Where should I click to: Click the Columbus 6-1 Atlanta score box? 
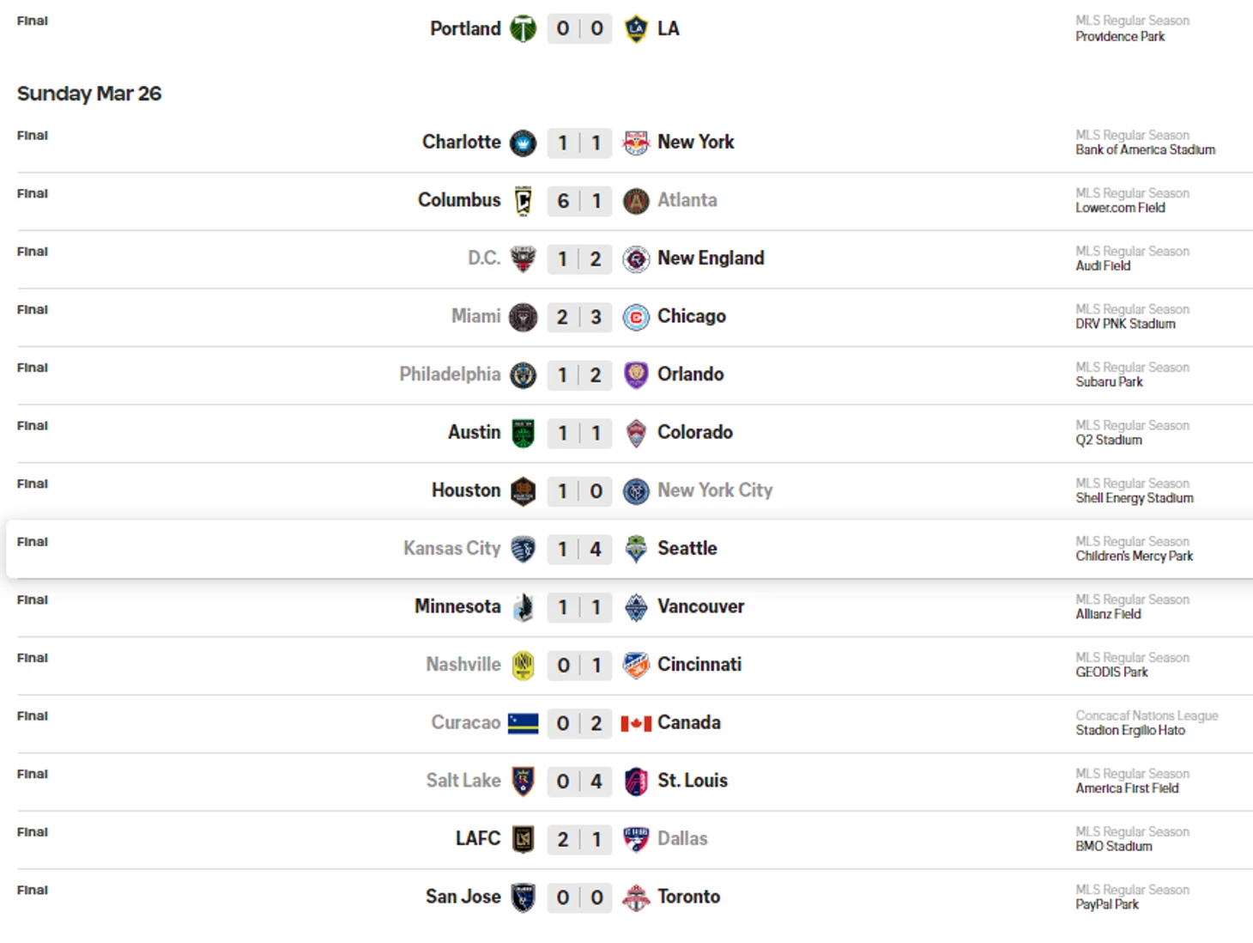(579, 200)
